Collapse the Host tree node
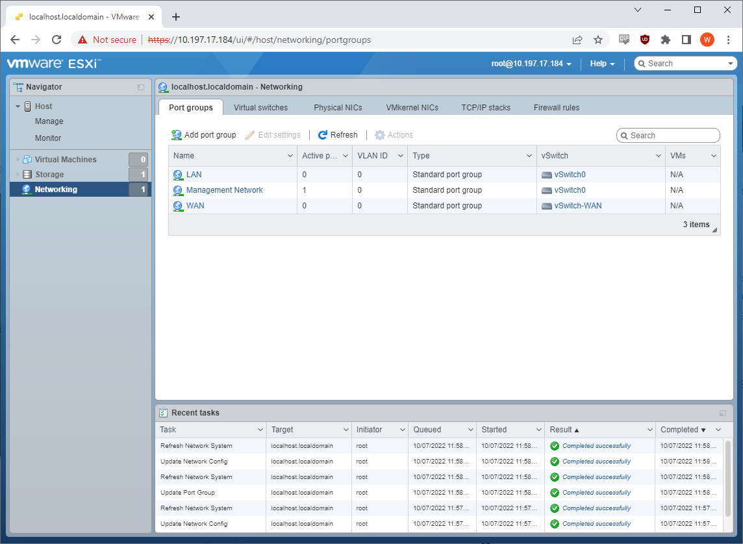This screenshot has width=743, height=544. (x=18, y=106)
